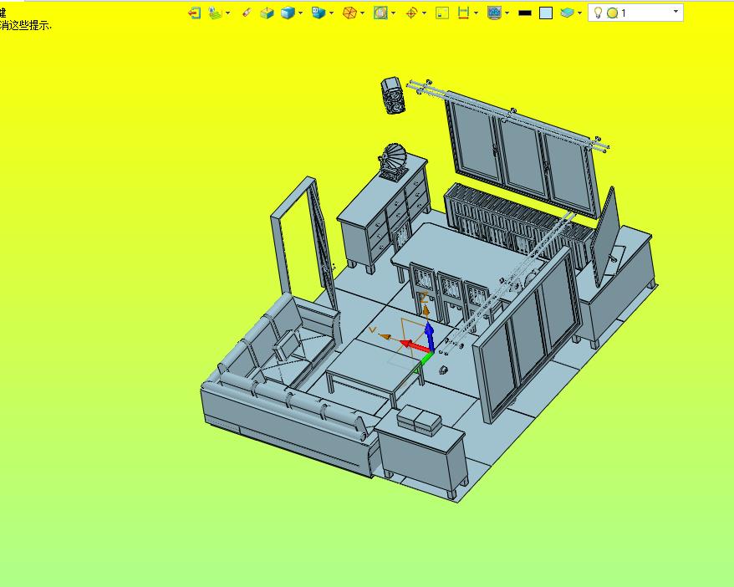Expand the monitor display dropdown arrow
This screenshot has height=587, width=734.
tap(507, 13)
